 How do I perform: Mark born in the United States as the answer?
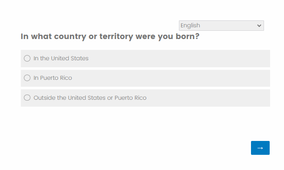27,58
